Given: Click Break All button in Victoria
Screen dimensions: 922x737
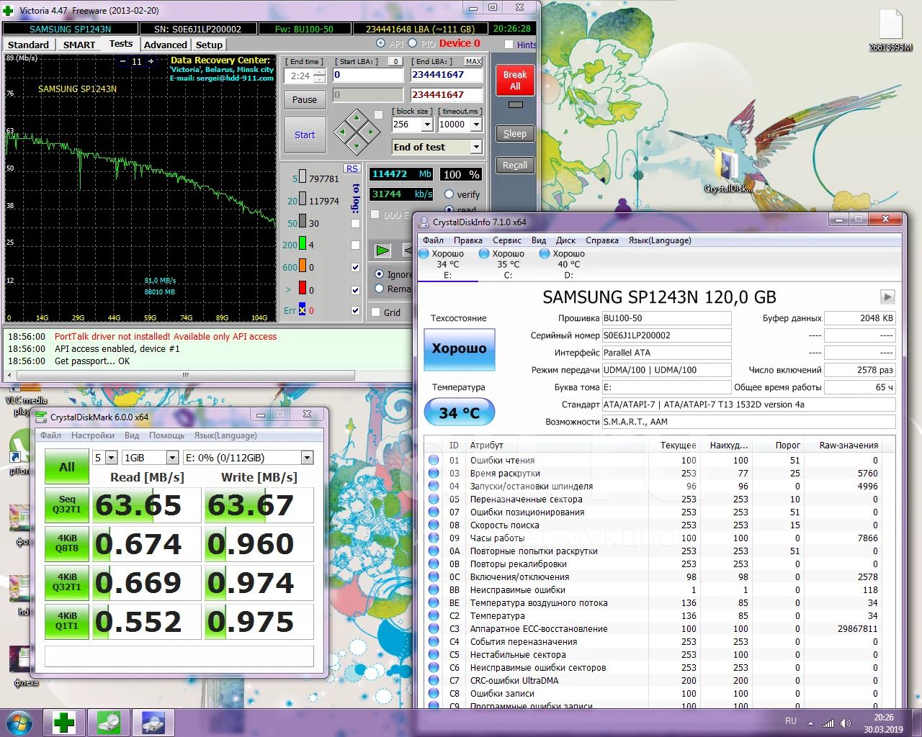Looking at the screenshot, I should 515,81.
